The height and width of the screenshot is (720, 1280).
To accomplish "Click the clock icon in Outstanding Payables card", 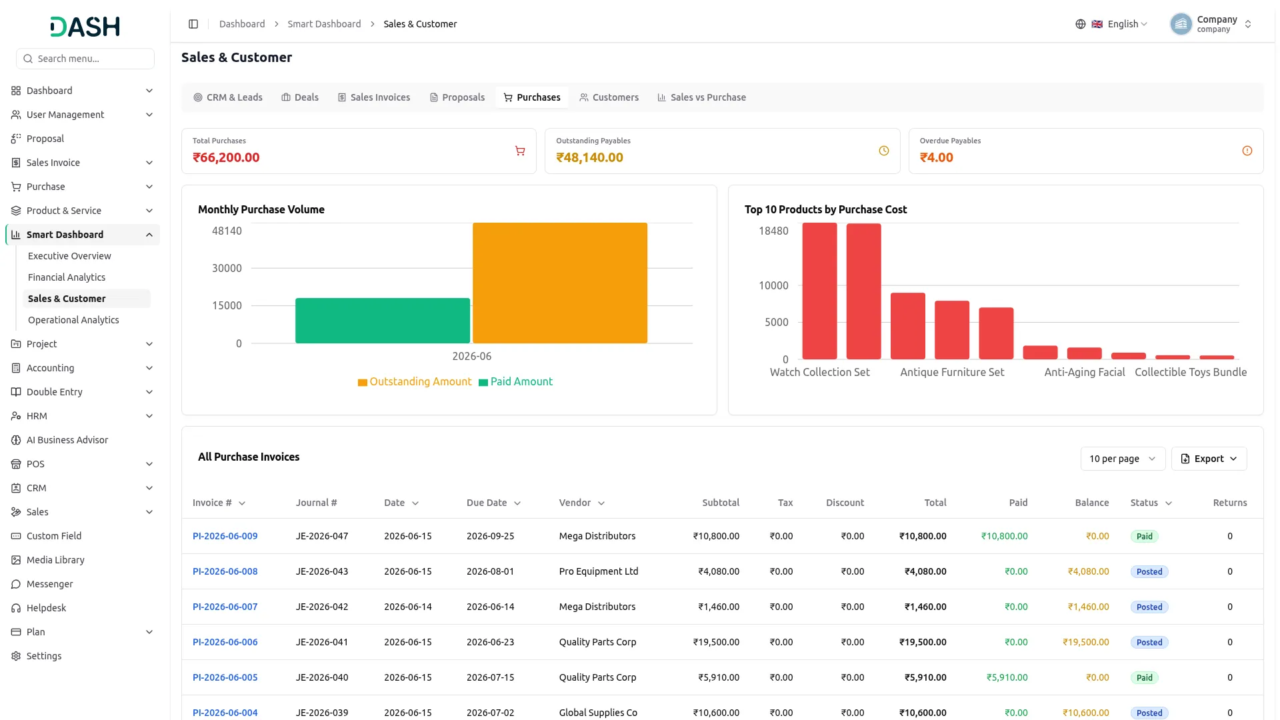I will point(884,151).
